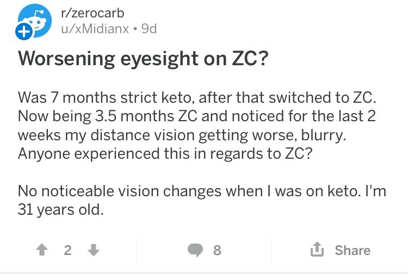Click the Share label
408x274 pixels.
353,250
